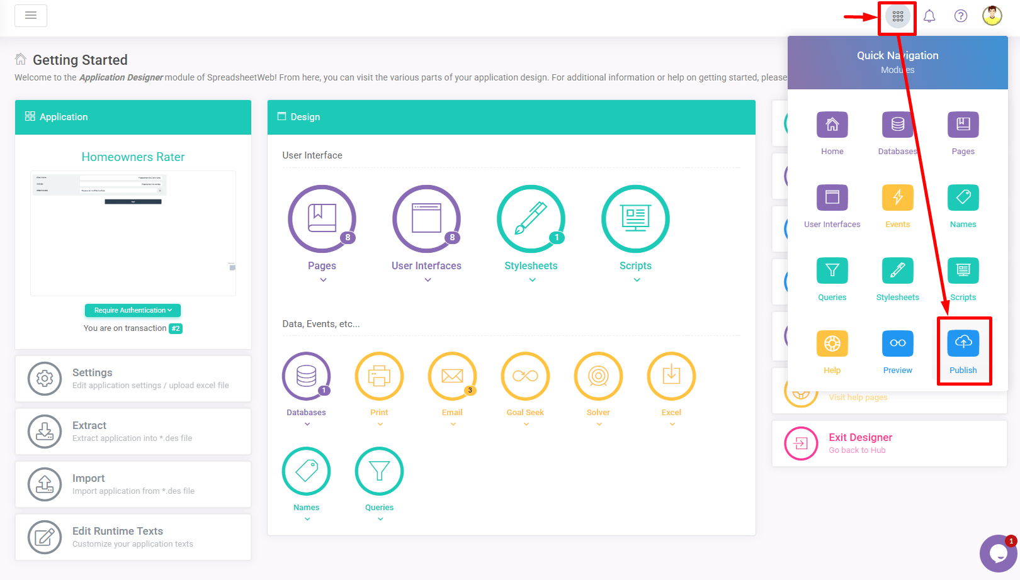This screenshot has height=580, width=1020.
Task: Open the chat bubble widget
Action: (998, 554)
